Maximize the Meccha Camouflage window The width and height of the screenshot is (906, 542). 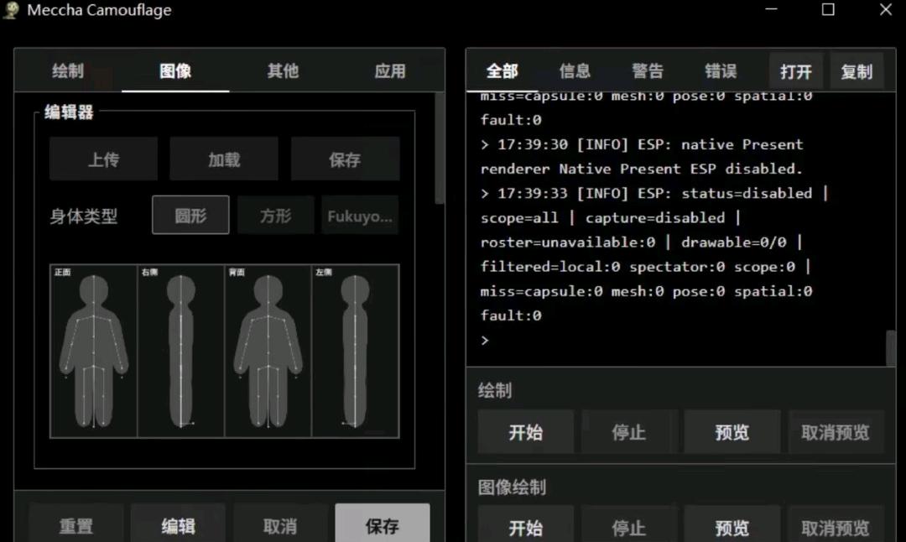coord(828,10)
